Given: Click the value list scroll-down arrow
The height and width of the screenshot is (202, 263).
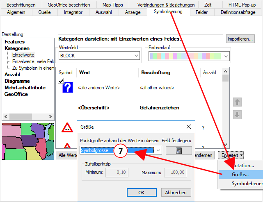Looking at the screenshot, I should point(225,144).
